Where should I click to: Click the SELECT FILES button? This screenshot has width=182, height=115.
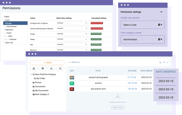(118, 108)
